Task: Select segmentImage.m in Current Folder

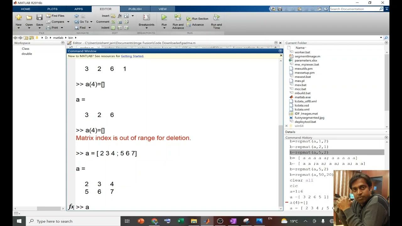Action: point(307,56)
